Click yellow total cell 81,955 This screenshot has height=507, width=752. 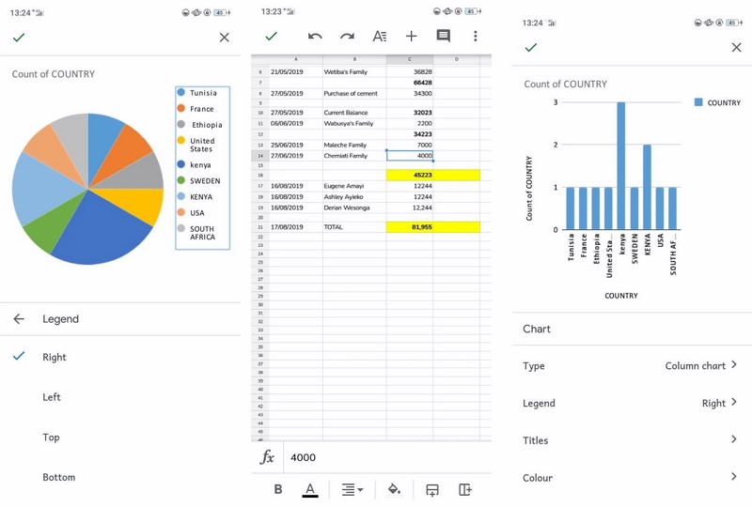[x=410, y=227]
